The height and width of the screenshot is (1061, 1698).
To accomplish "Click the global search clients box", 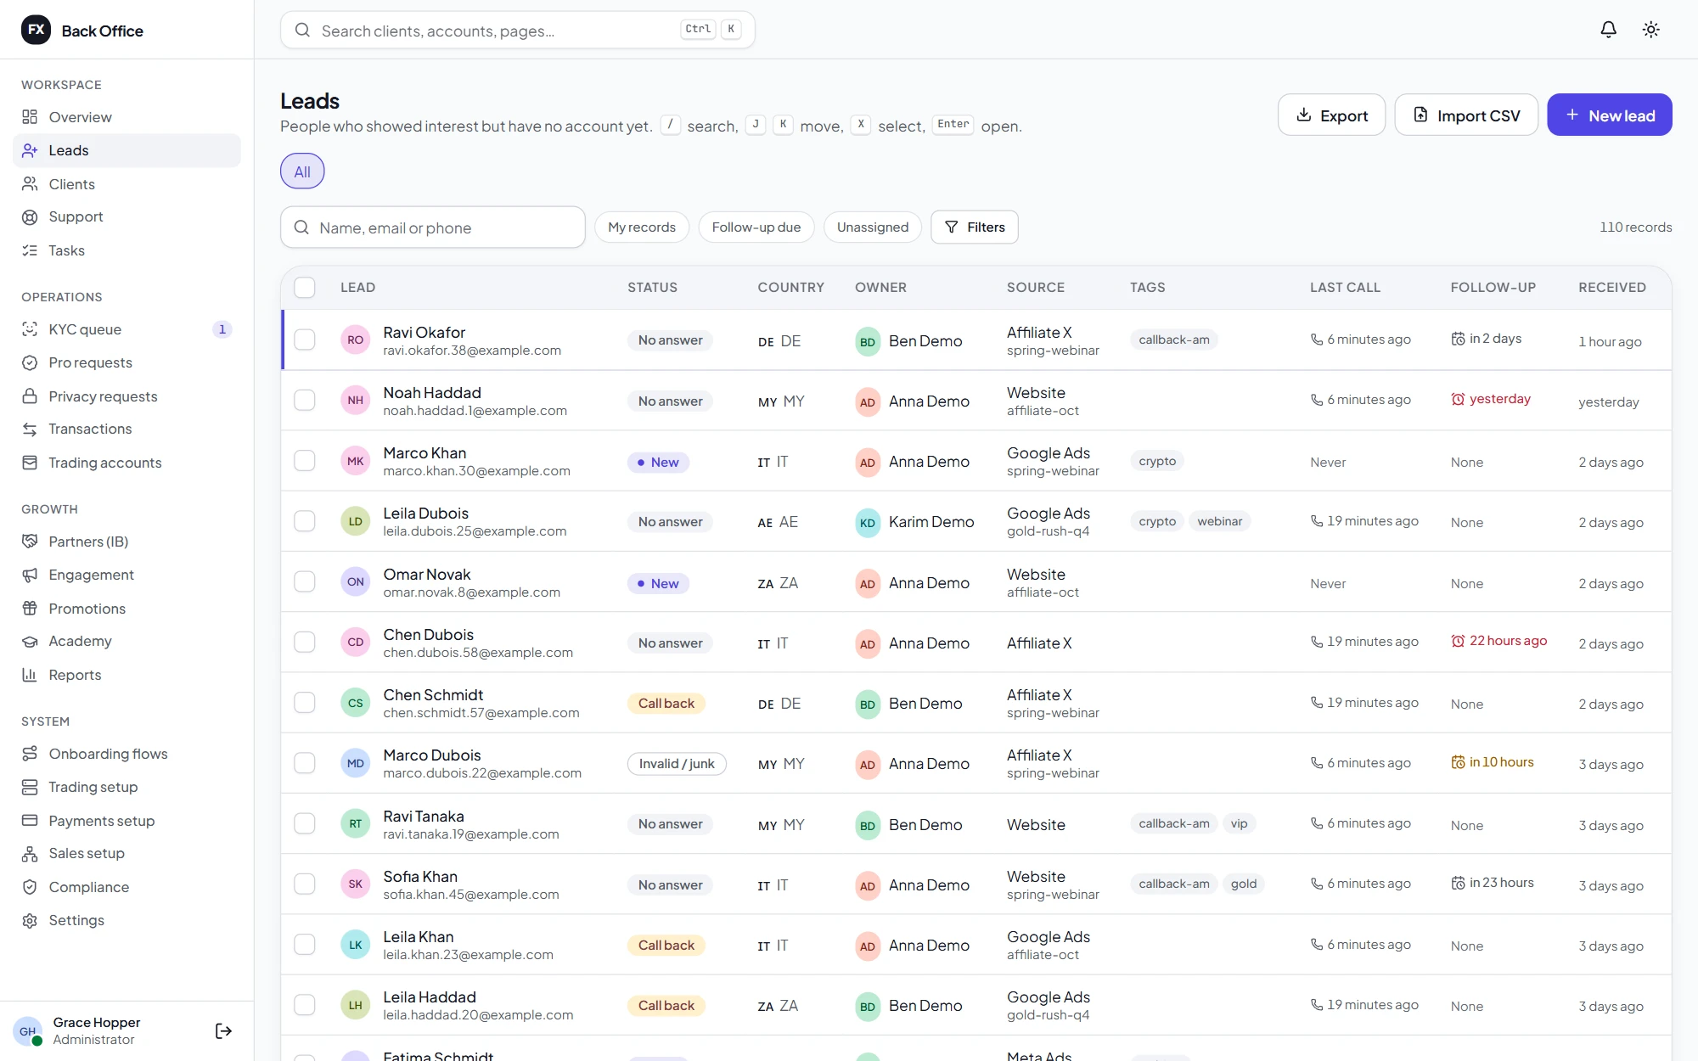I will (518, 30).
